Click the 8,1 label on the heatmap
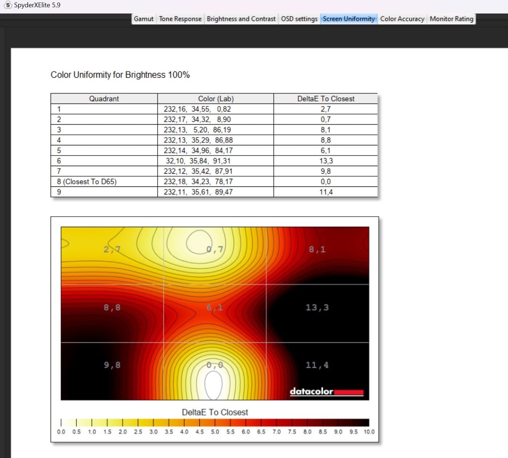The height and width of the screenshot is (458, 508). pyautogui.click(x=317, y=249)
